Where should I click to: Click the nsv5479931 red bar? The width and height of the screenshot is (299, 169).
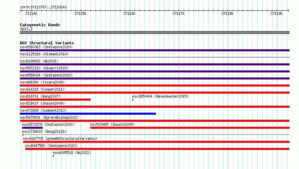(155, 121)
